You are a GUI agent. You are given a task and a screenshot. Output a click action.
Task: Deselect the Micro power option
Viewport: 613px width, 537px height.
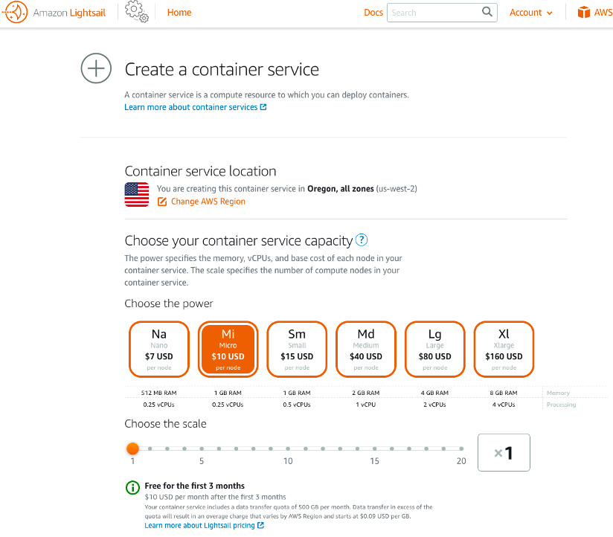coord(228,349)
